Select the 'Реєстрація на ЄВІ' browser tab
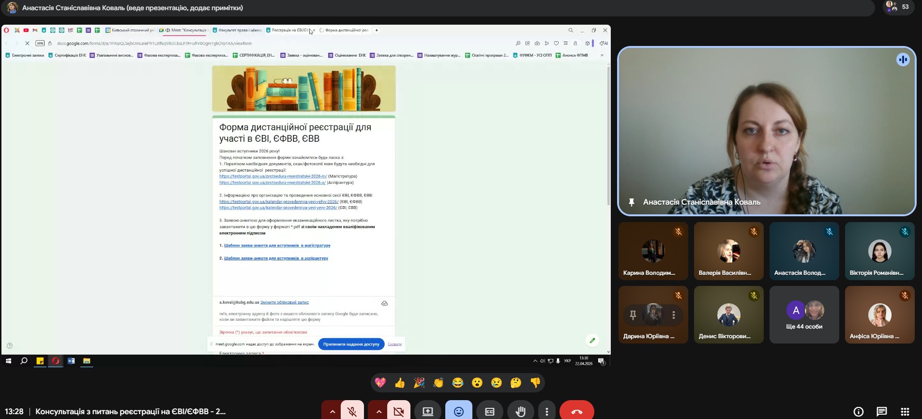922x419 pixels. click(289, 30)
